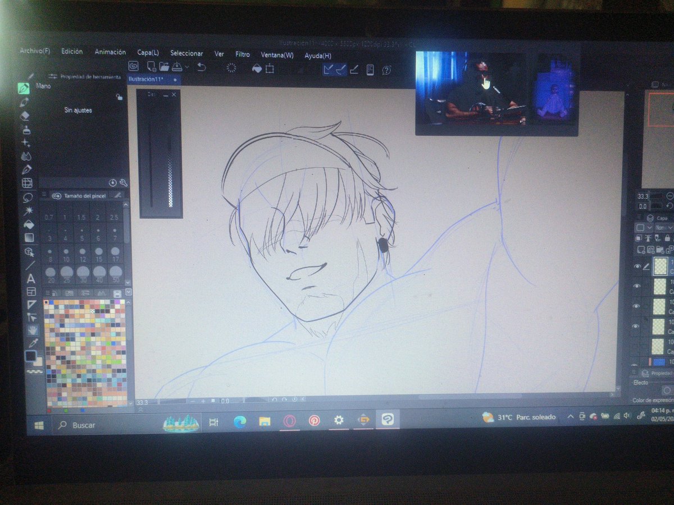Click the Fill command icon in toolbar

click(257, 68)
